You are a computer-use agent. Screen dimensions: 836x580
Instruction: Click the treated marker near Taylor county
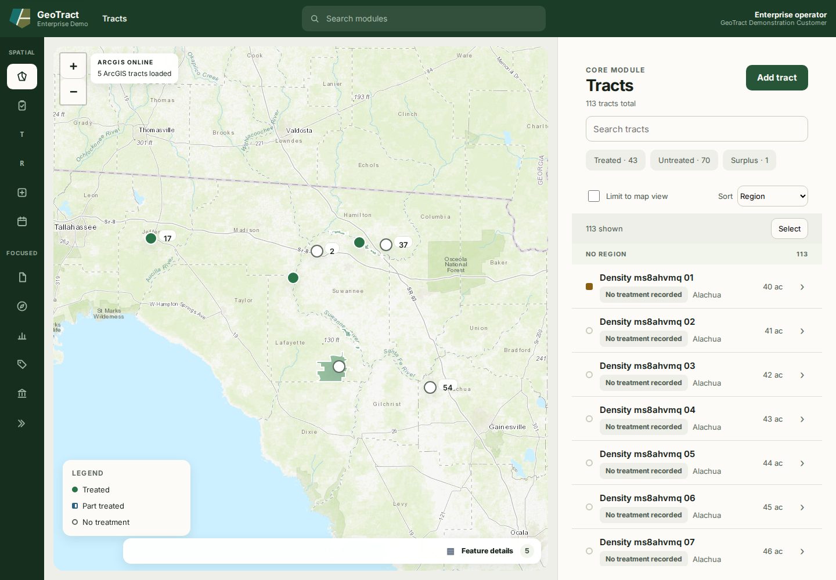(x=293, y=278)
